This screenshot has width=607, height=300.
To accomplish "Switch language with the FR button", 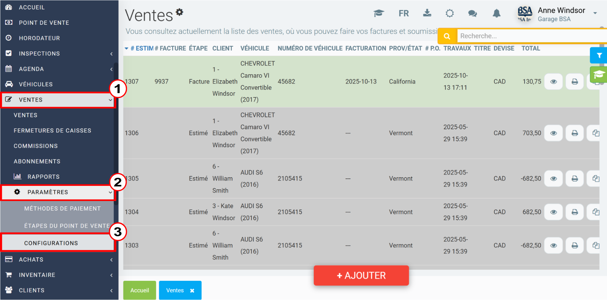I will [404, 13].
